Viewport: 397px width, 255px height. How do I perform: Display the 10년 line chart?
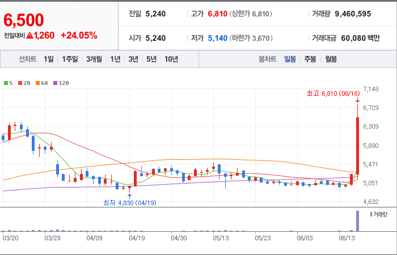pyautogui.click(x=171, y=59)
